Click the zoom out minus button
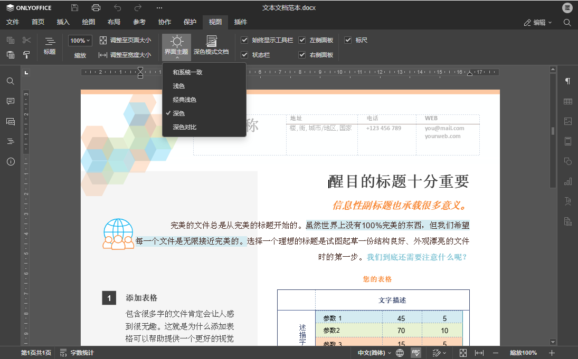This screenshot has height=359, width=578. click(x=496, y=353)
